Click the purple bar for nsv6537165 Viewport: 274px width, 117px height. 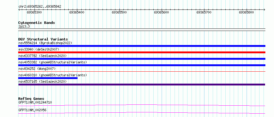point(142,85)
